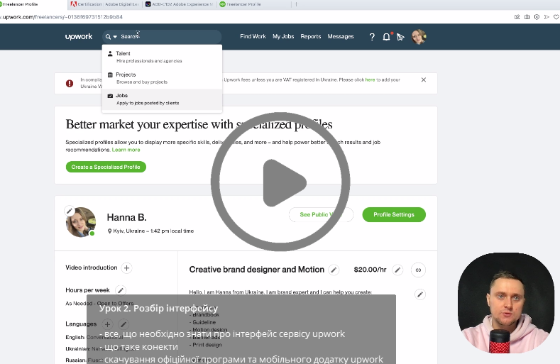This screenshot has height=364, width=560.
Task: Add a language plus icon
Action: point(107,324)
